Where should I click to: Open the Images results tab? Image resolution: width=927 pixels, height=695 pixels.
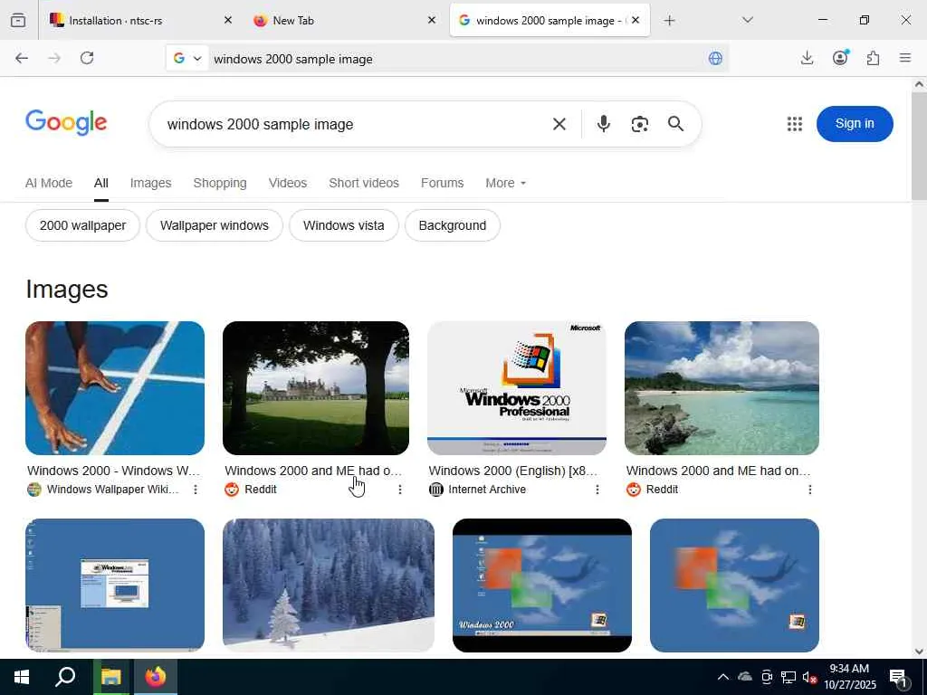pos(151,183)
